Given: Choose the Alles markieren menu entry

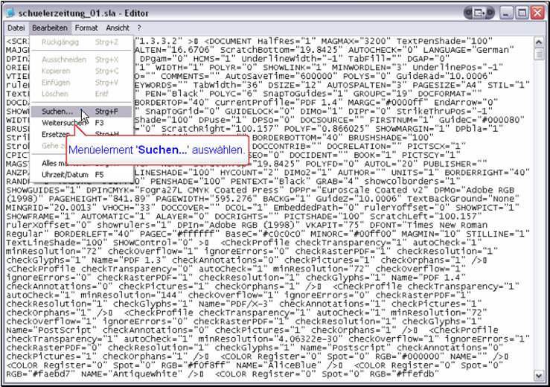Looking at the screenshot, I should [x=54, y=162].
